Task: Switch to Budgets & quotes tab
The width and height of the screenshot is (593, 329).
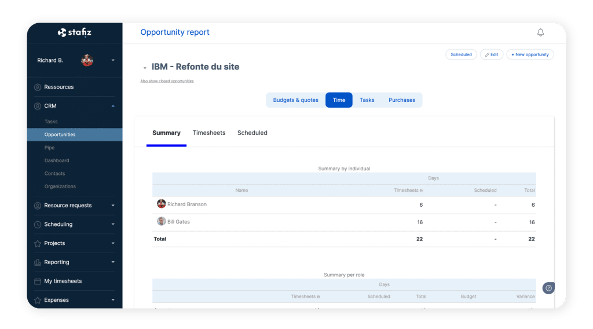Action: point(296,100)
